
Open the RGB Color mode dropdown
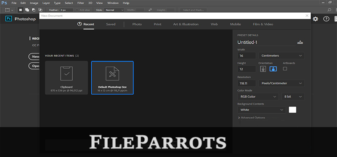point(258,97)
